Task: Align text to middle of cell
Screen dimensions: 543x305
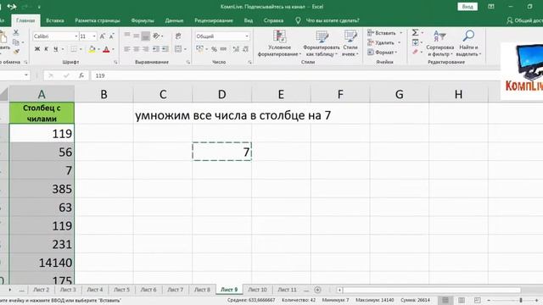Action: click(x=137, y=36)
